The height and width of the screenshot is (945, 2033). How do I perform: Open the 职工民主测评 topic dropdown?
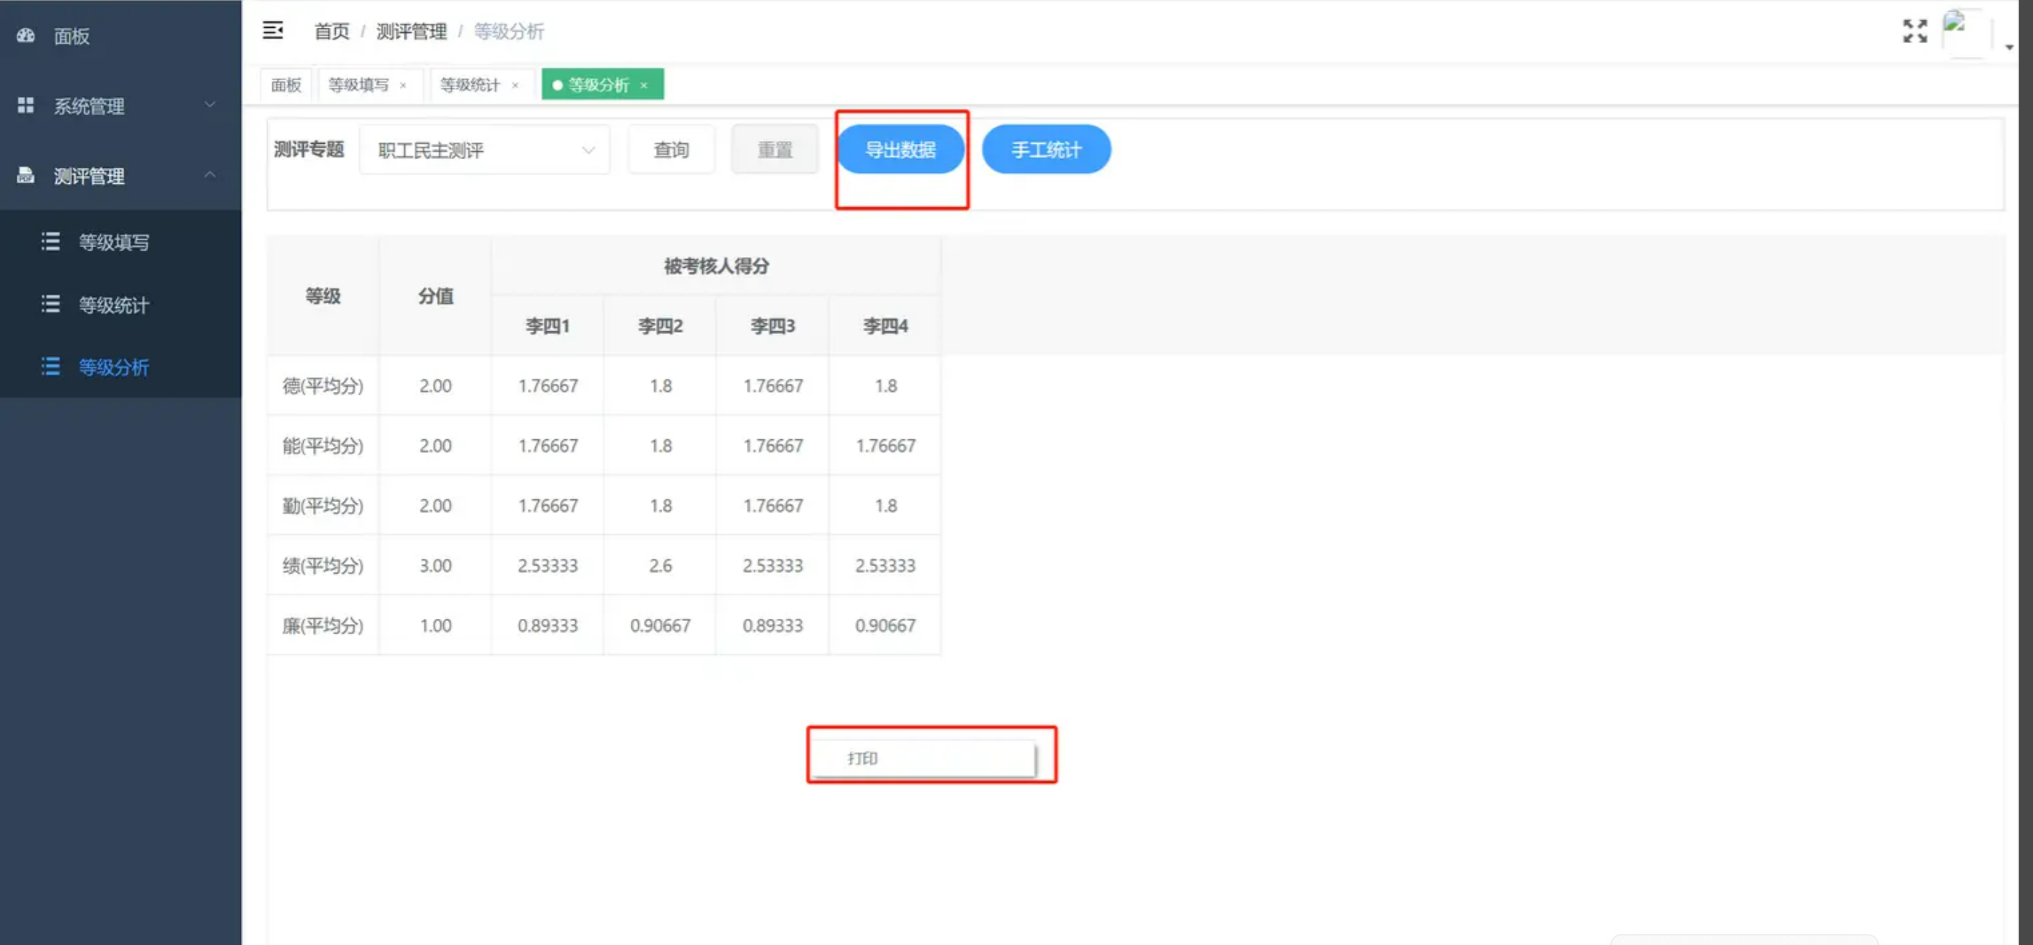pyautogui.click(x=483, y=150)
